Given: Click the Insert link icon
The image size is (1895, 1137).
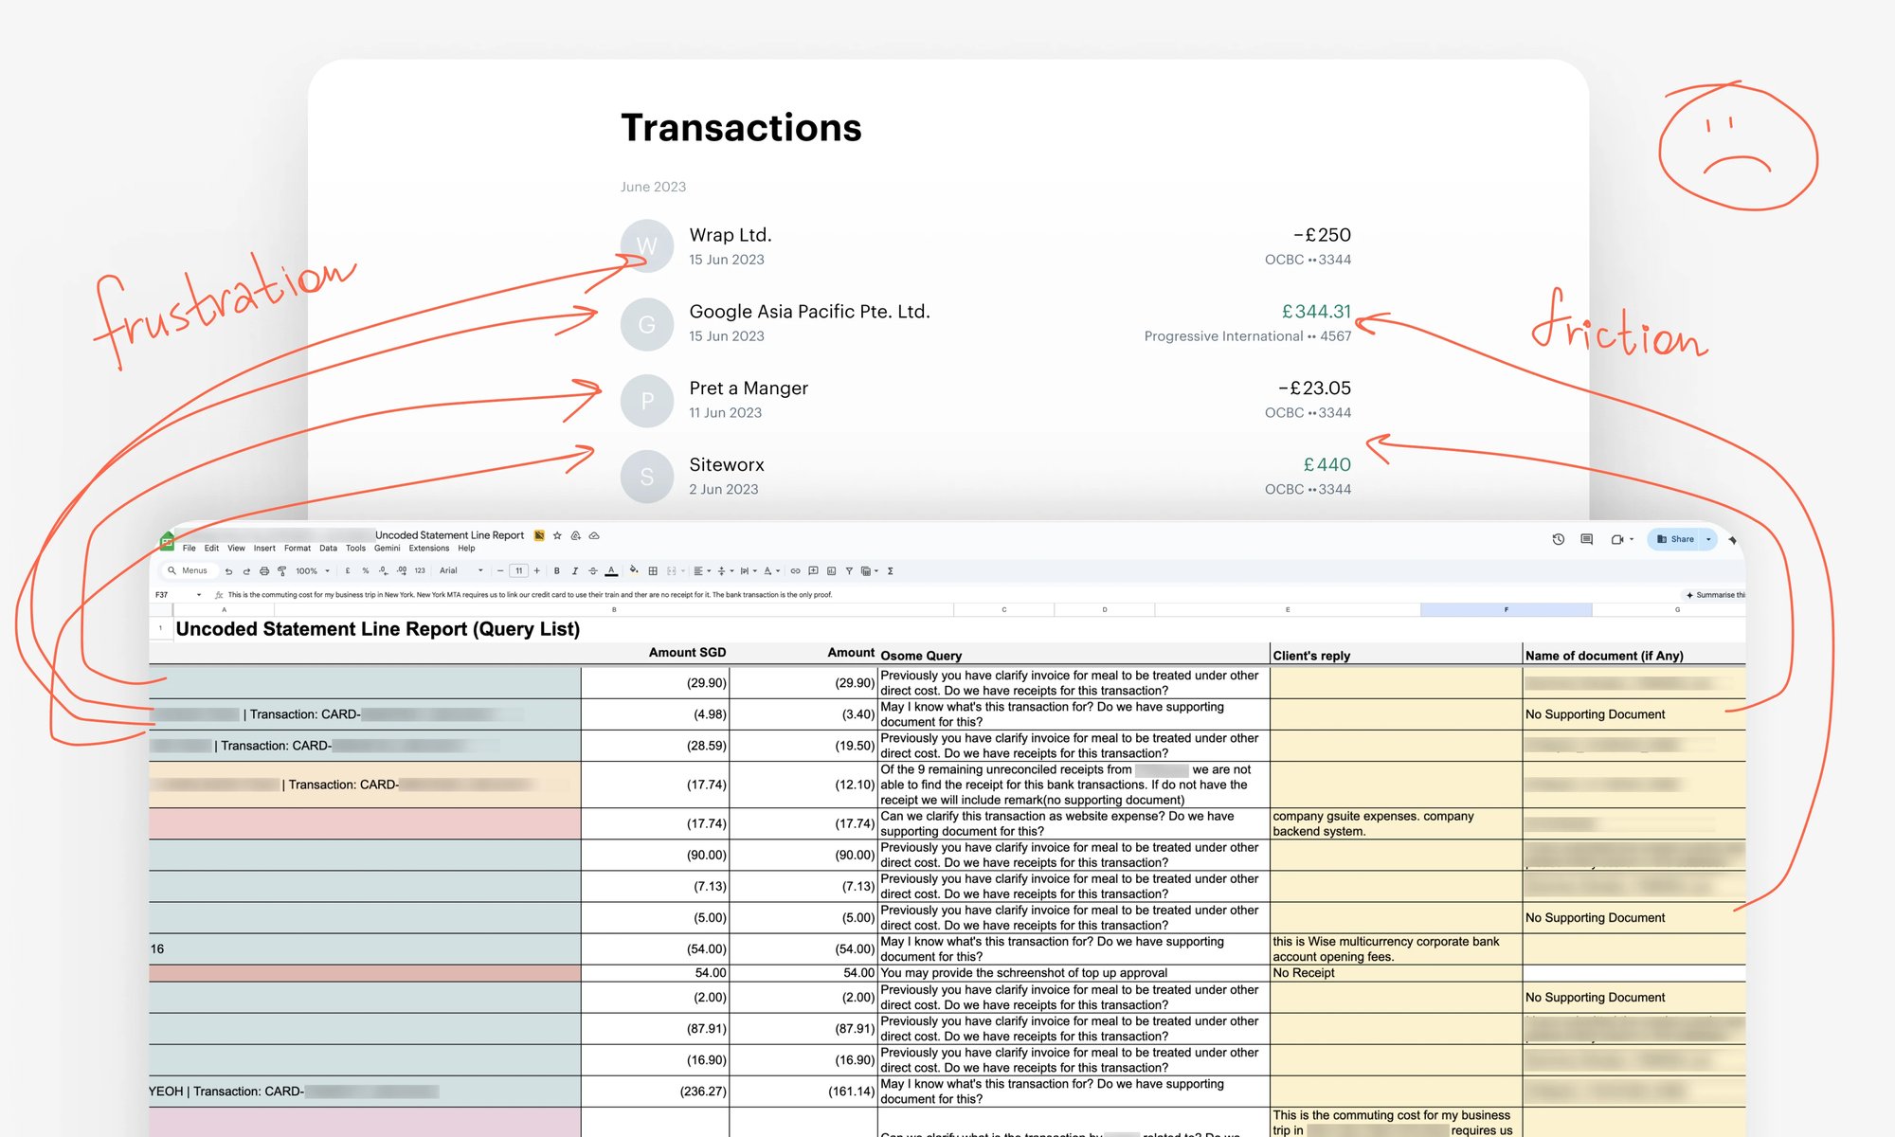Looking at the screenshot, I should point(795,570).
